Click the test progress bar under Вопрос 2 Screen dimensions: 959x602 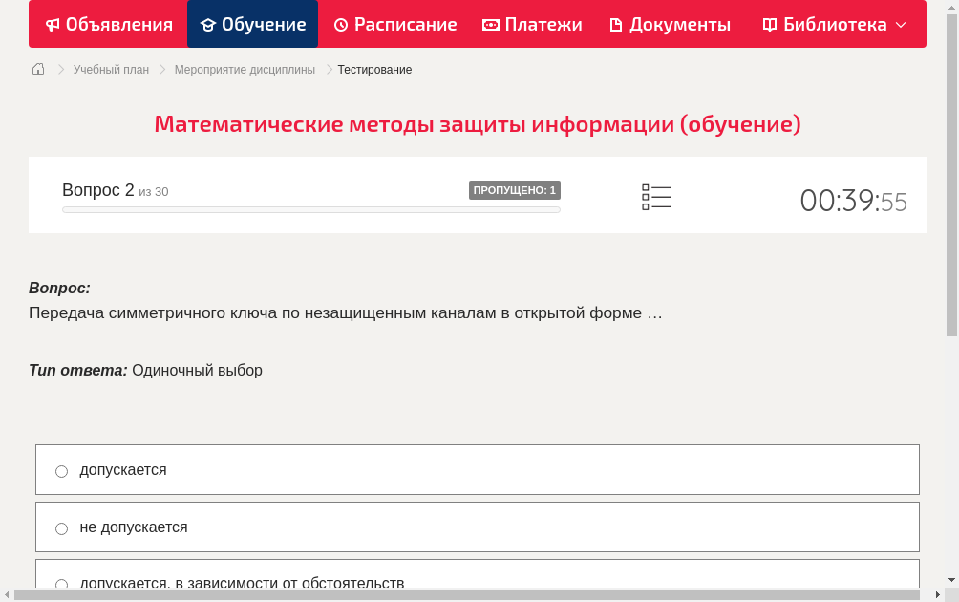pos(310,209)
